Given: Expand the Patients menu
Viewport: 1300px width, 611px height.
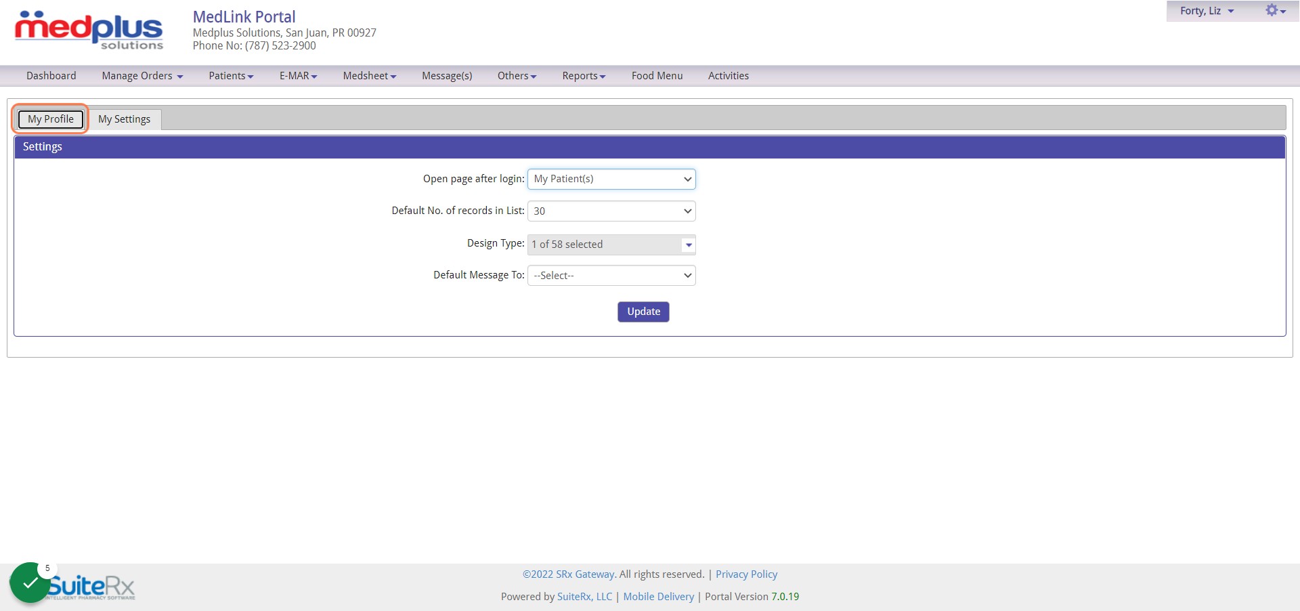Looking at the screenshot, I should click(231, 76).
